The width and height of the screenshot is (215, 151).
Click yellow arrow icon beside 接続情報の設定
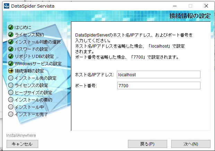pos(11,71)
